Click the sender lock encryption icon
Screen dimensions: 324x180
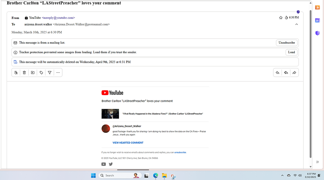[x=26, y=18]
